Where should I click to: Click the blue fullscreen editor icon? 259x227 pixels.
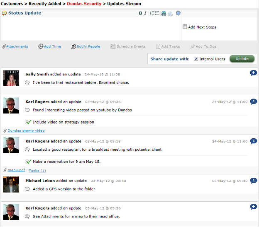tap(178, 13)
